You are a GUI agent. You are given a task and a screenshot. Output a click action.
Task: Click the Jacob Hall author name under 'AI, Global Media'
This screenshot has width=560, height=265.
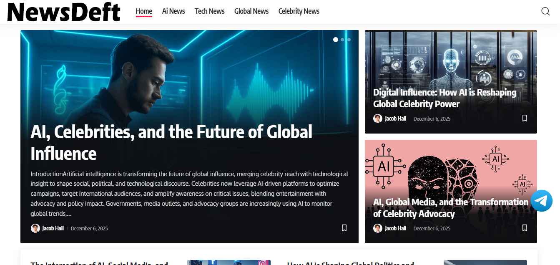coord(395,228)
